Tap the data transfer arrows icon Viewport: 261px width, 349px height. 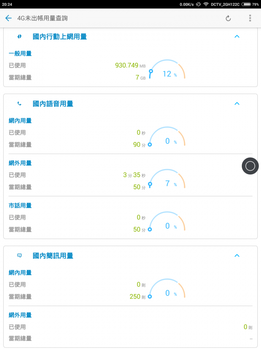(x=19, y=36)
